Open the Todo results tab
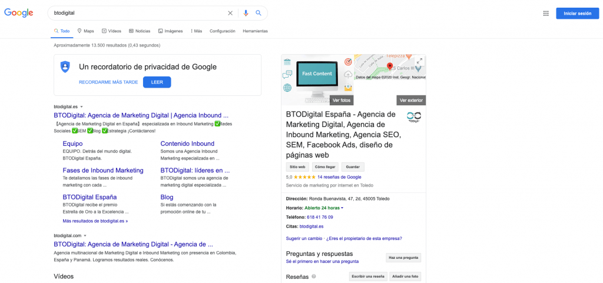This screenshot has height=283, width=603. pyautogui.click(x=62, y=31)
